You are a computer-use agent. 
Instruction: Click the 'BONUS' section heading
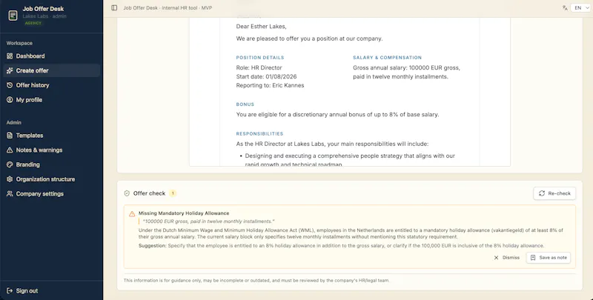245,104
